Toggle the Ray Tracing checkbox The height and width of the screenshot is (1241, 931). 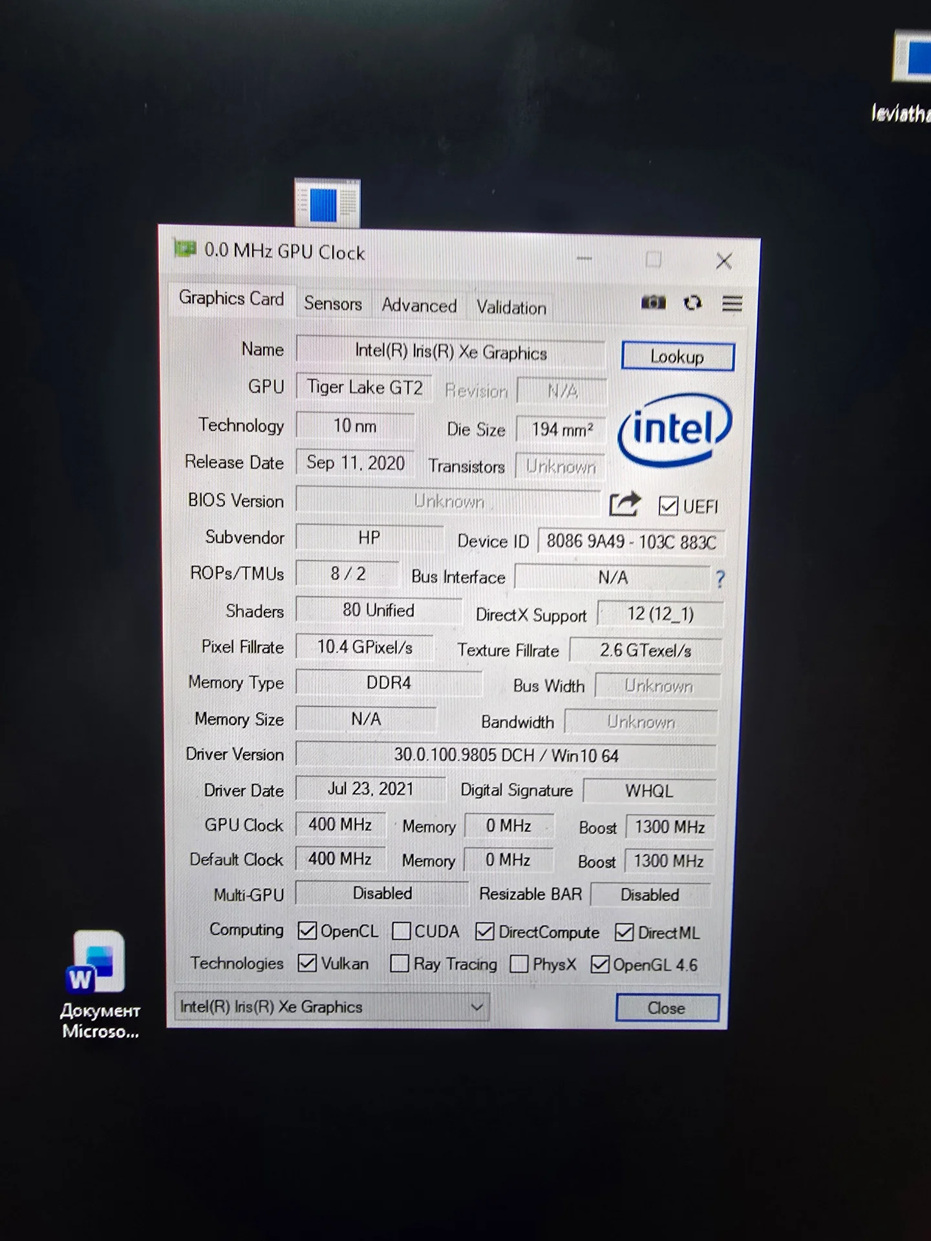pyautogui.click(x=400, y=964)
